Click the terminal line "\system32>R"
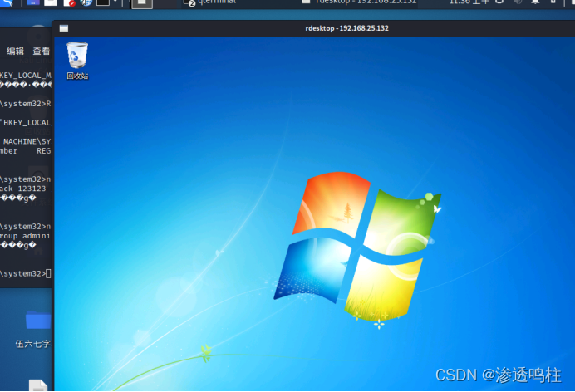This screenshot has width=575, height=392. click(x=25, y=104)
